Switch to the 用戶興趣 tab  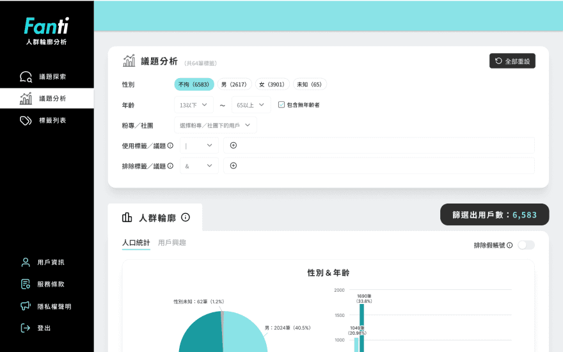click(172, 243)
